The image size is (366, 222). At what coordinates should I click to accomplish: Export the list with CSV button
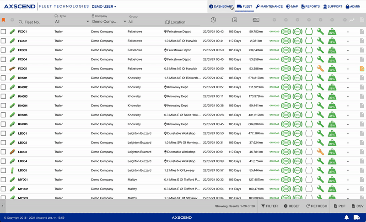click(x=357, y=206)
